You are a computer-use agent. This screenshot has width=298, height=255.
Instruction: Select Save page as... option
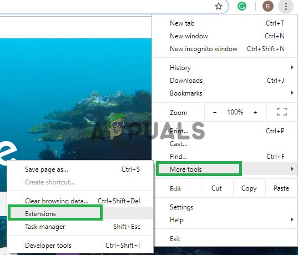point(80,169)
